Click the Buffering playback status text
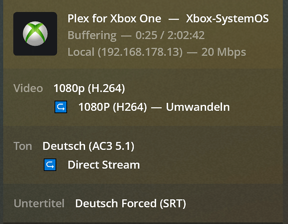 92,35
